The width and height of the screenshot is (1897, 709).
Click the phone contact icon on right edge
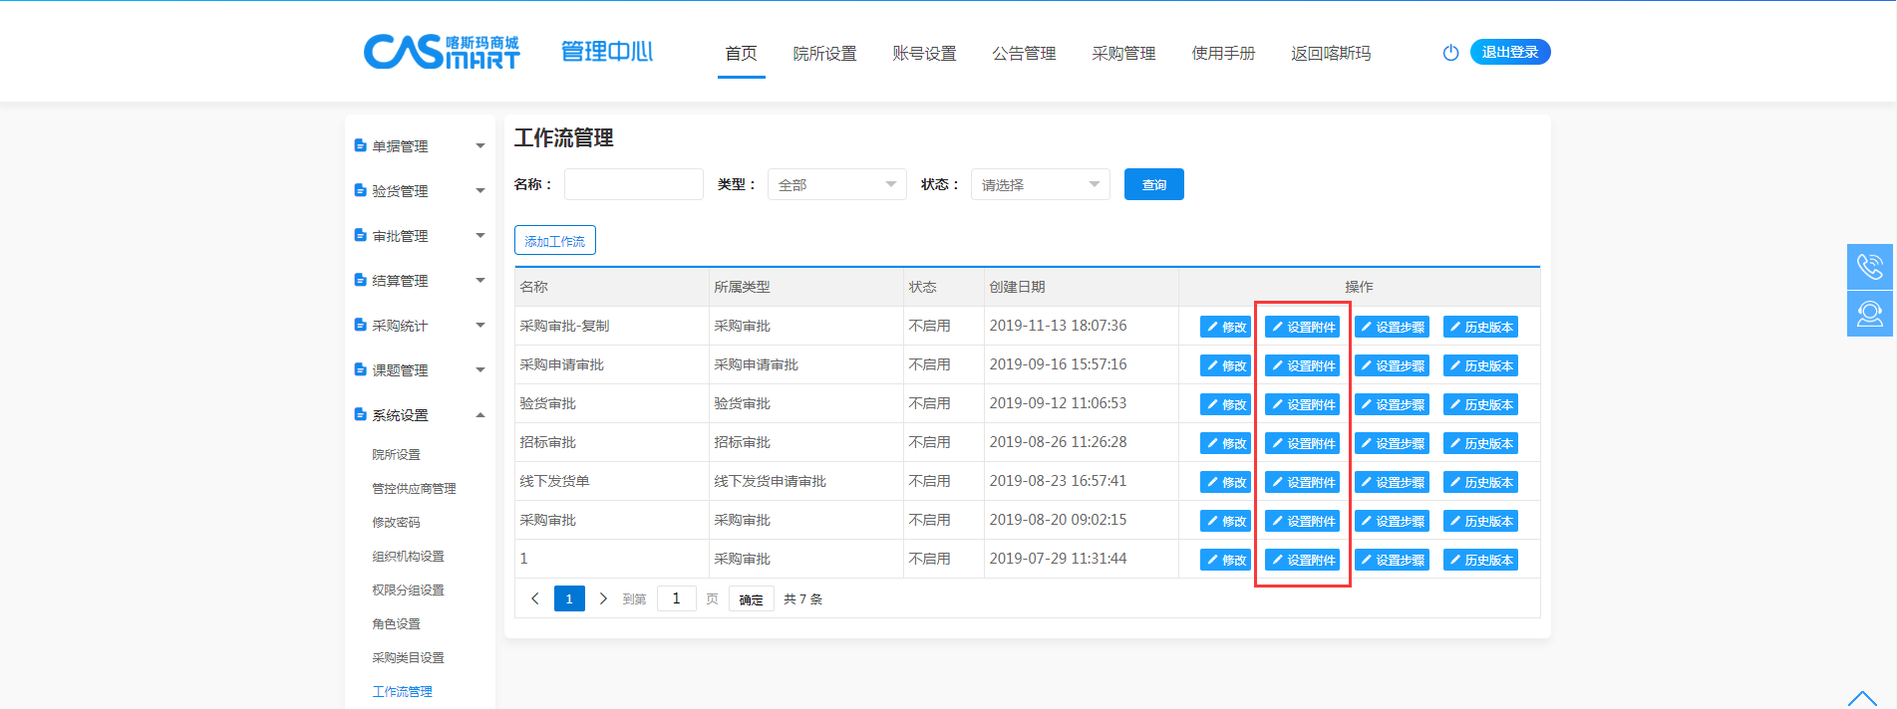[x=1869, y=267]
